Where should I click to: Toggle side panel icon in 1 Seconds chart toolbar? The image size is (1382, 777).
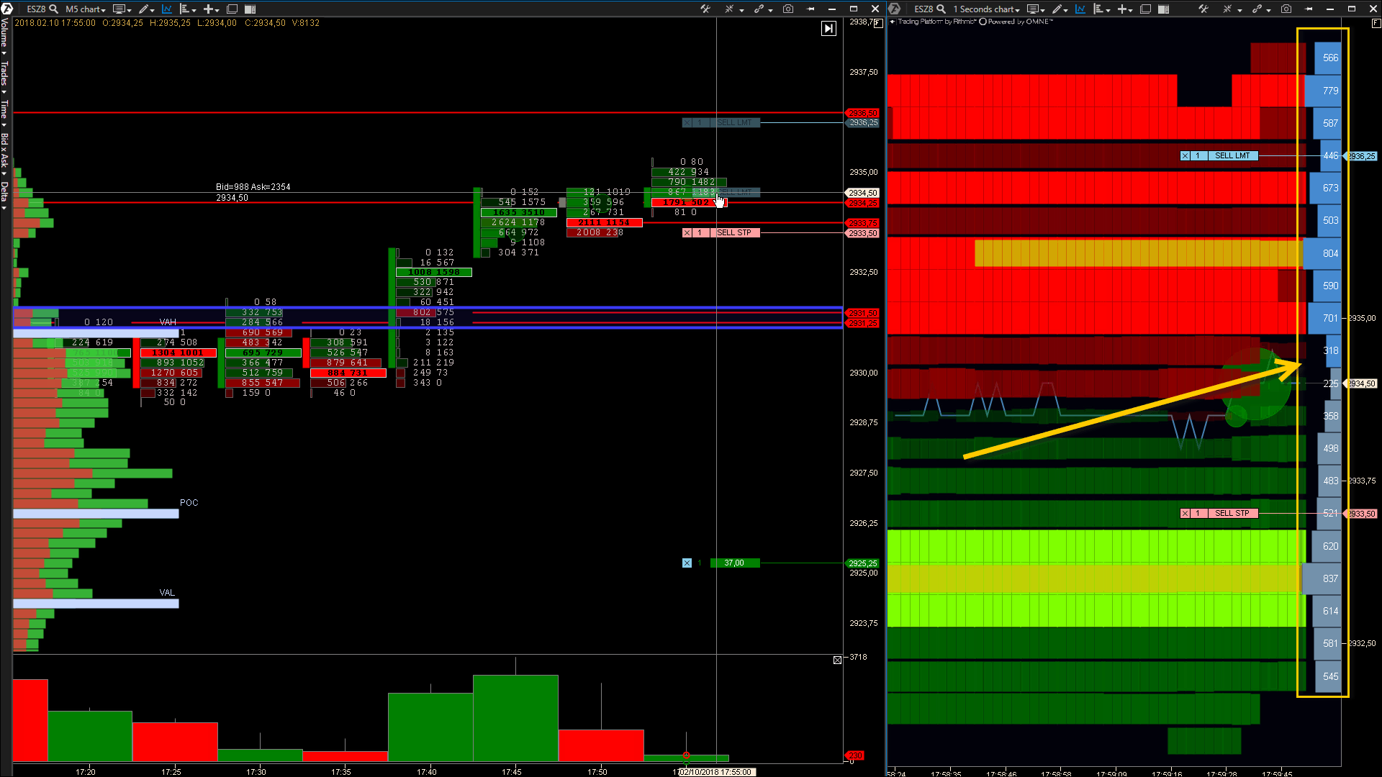point(1164,9)
